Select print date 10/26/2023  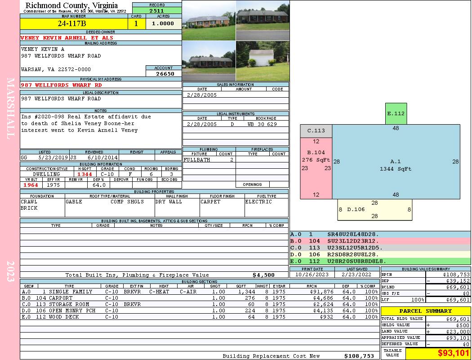click(x=312, y=274)
